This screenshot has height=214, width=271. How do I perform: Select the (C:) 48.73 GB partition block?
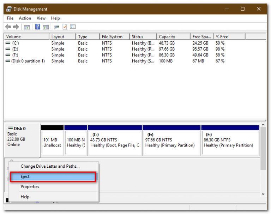(x=115, y=140)
